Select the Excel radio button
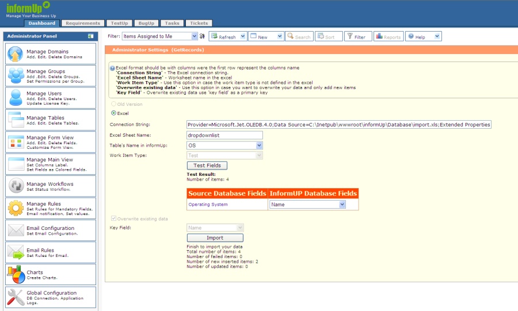This screenshot has height=311, width=518. pos(113,113)
